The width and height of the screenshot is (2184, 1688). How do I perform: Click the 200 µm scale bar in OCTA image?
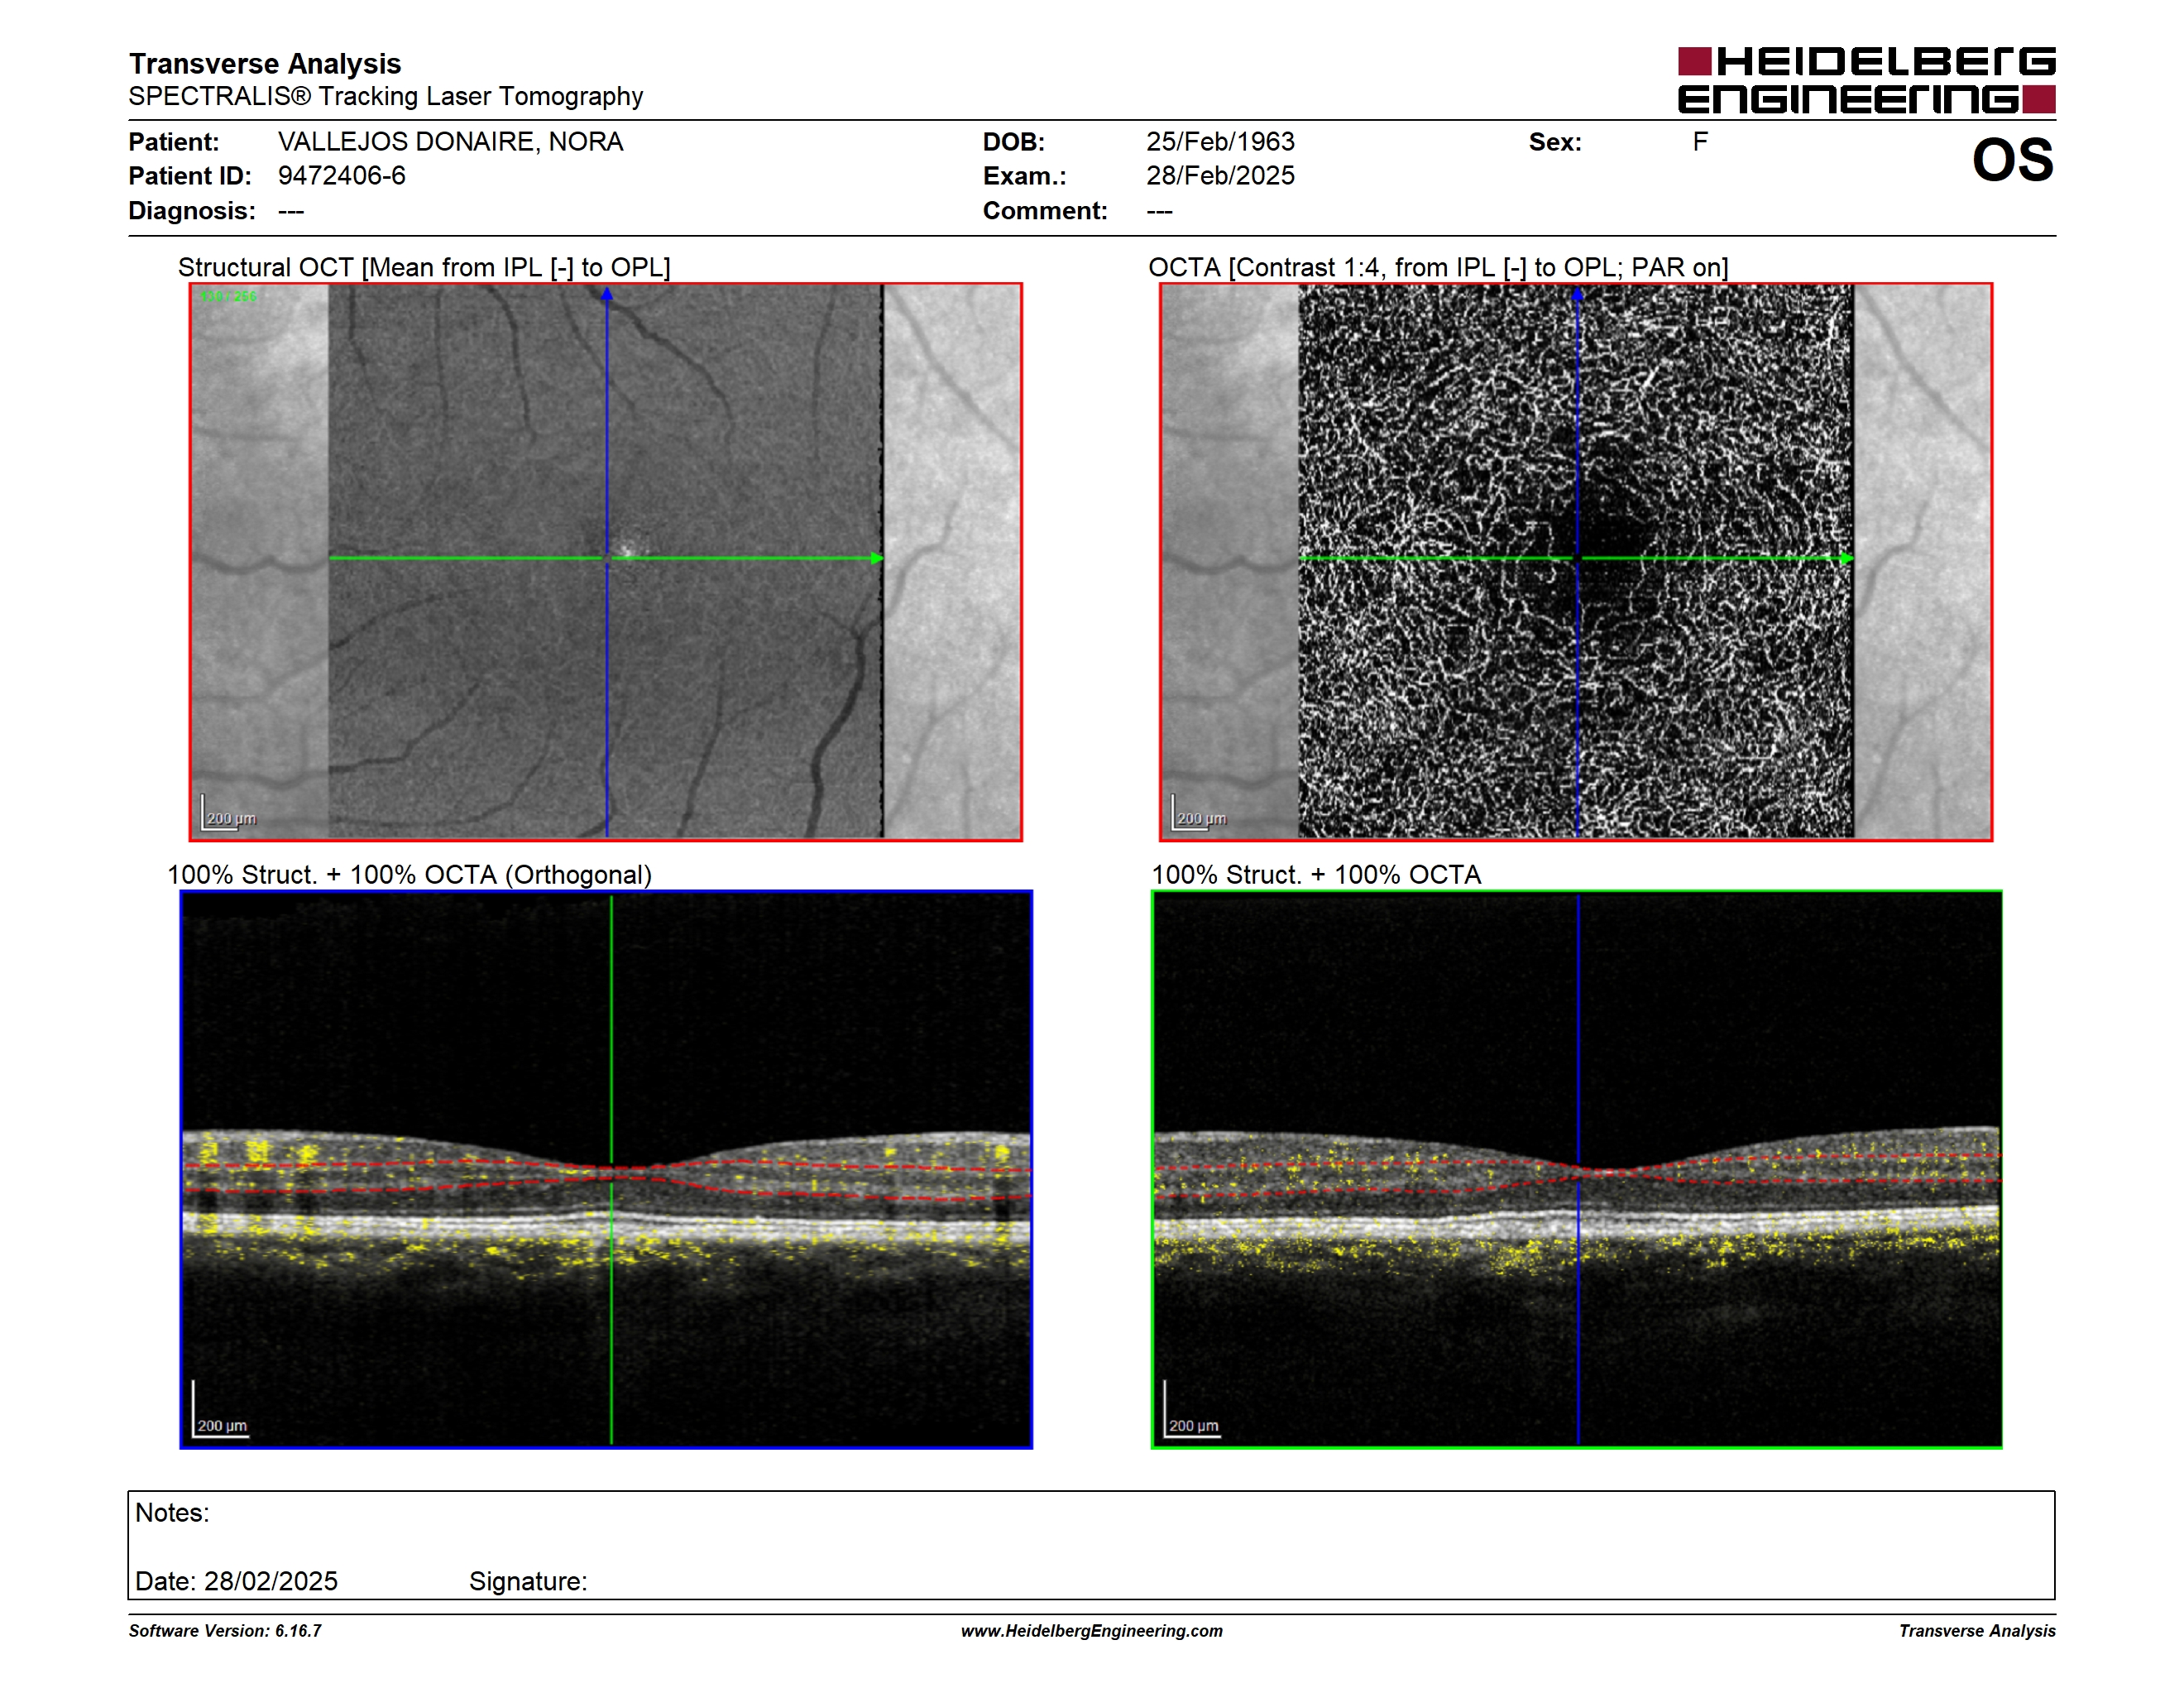pyautogui.click(x=1199, y=813)
